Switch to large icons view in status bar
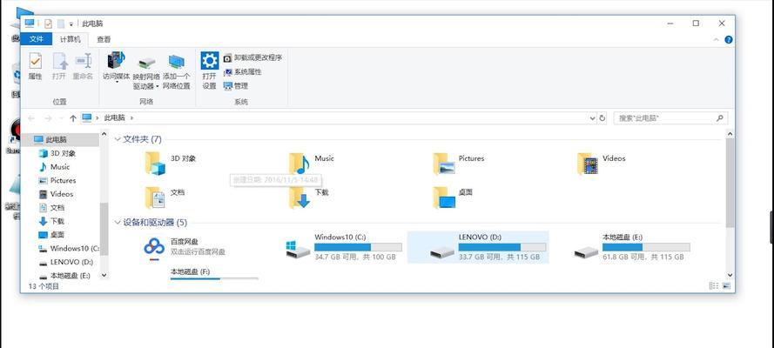Viewport: 774px width, 348px height. (x=726, y=286)
